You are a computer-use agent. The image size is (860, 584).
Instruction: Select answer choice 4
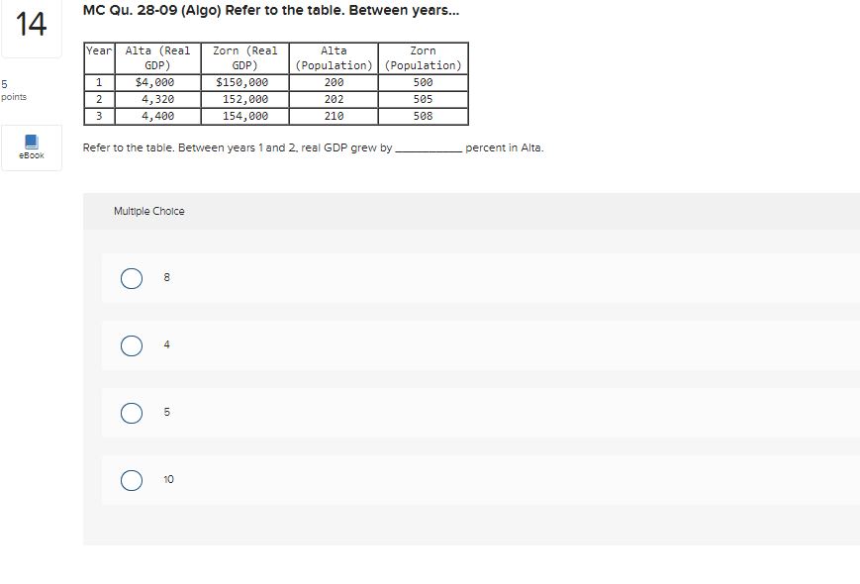click(x=131, y=345)
